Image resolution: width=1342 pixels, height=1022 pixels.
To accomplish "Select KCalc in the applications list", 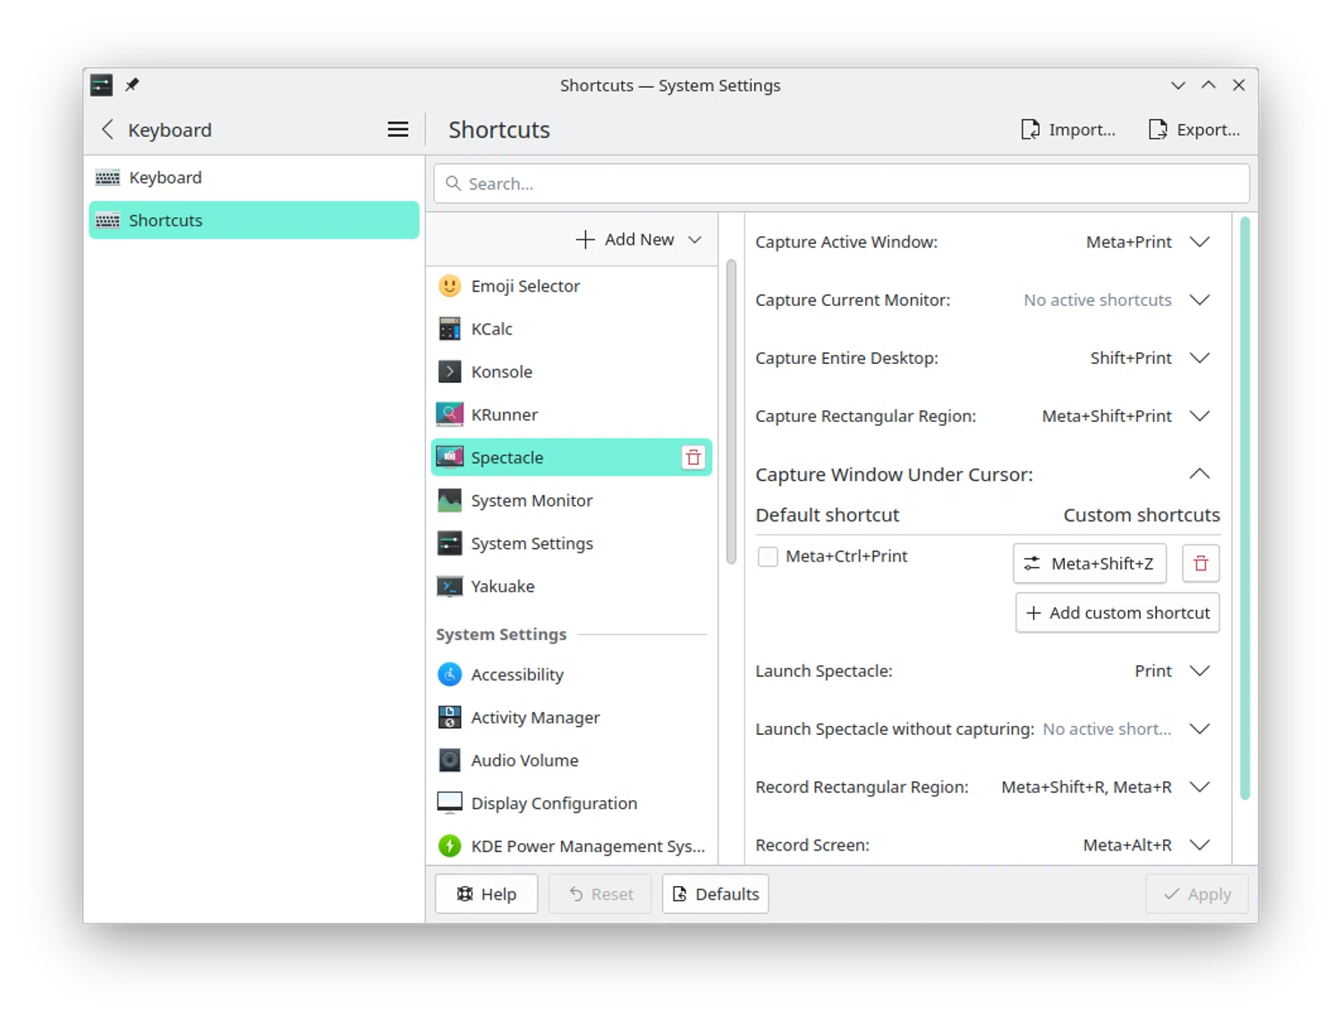I will click(571, 329).
